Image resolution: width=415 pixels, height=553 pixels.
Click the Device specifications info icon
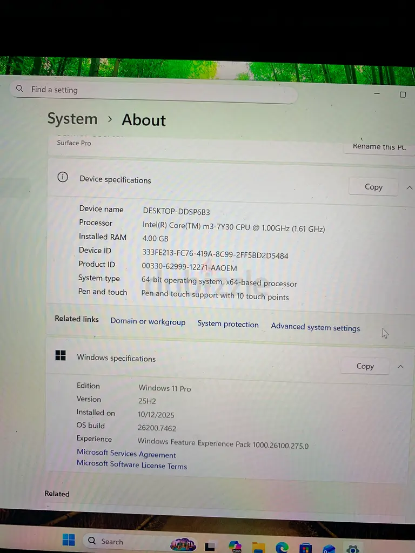click(x=63, y=177)
